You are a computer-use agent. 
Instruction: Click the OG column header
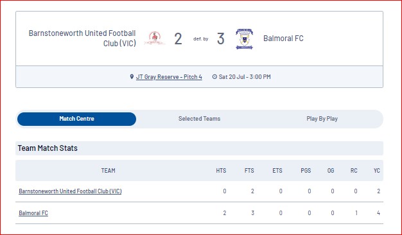click(331, 171)
